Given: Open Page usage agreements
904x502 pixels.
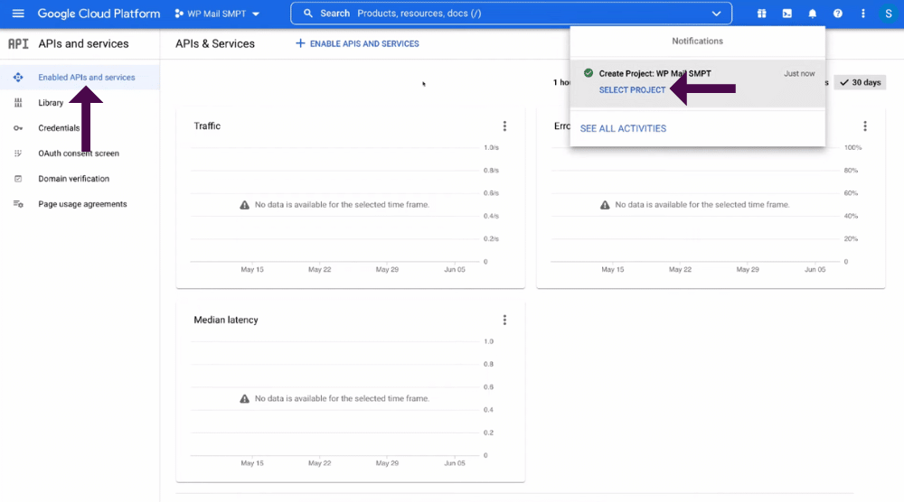Looking at the screenshot, I should [x=82, y=204].
